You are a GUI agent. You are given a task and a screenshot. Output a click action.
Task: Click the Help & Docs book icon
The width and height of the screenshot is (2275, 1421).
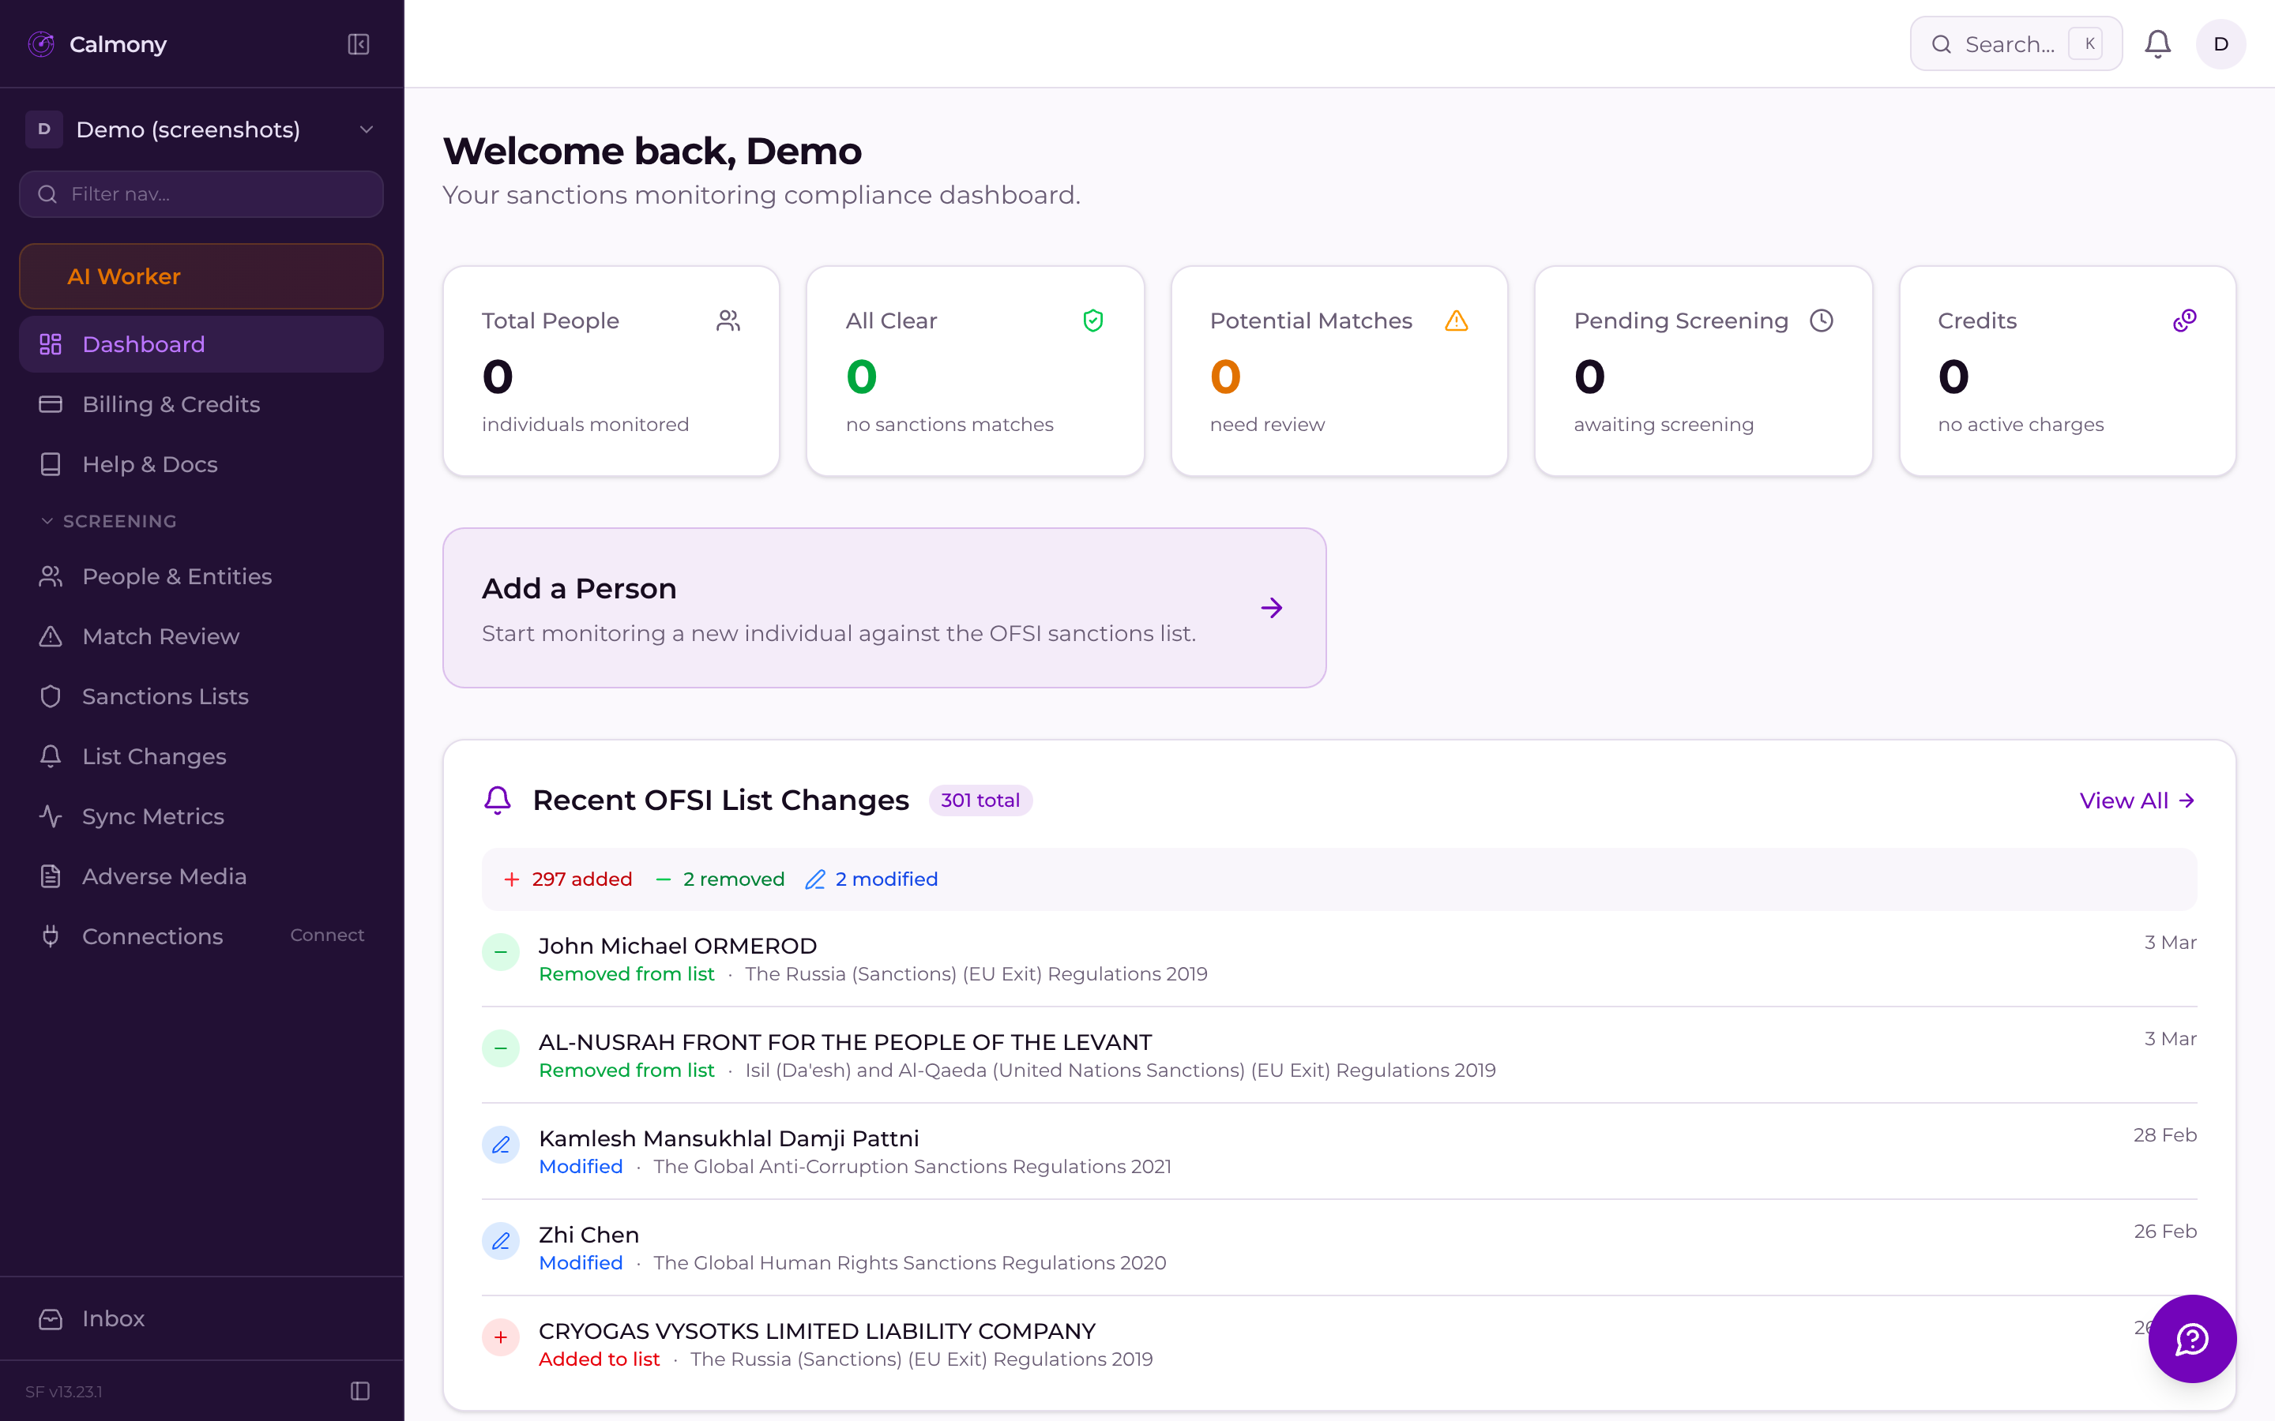(51, 464)
